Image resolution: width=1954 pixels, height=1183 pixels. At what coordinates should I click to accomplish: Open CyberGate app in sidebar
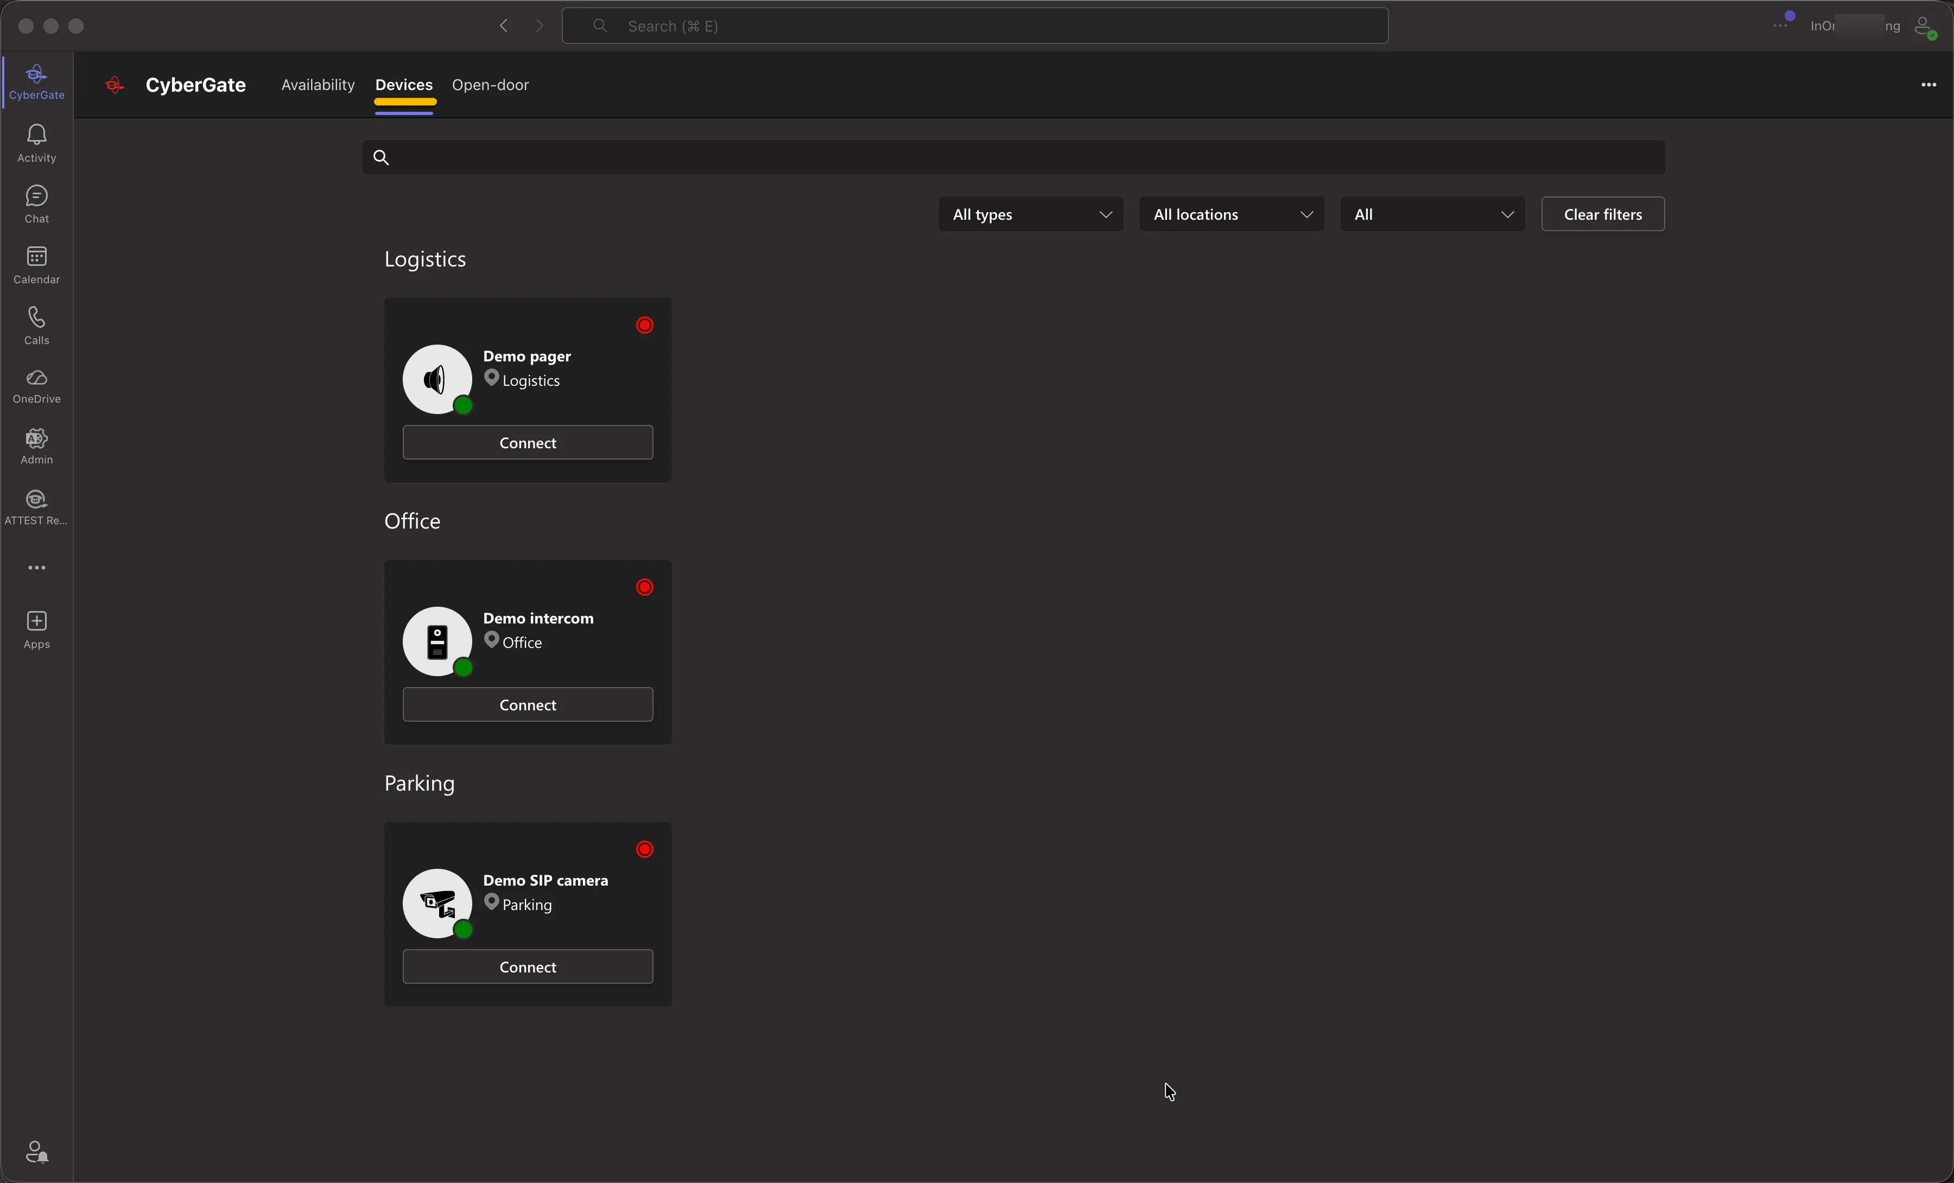[36, 81]
